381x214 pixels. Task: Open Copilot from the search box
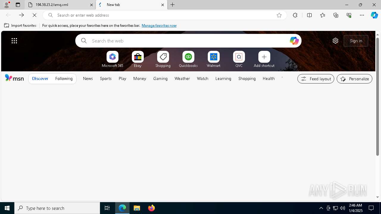pyautogui.click(x=294, y=41)
